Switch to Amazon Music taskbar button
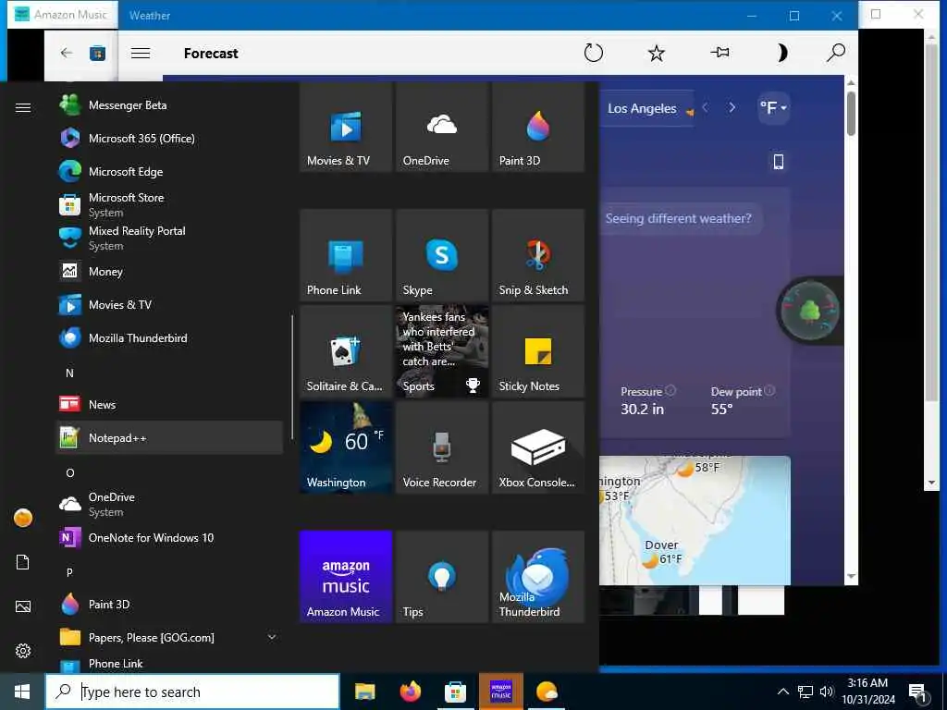This screenshot has height=710, width=947. click(x=500, y=692)
